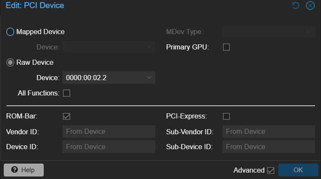Image resolution: width=321 pixels, height=179 pixels.
Task: Confirm changes with the OK button
Action: pyautogui.click(x=298, y=170)
